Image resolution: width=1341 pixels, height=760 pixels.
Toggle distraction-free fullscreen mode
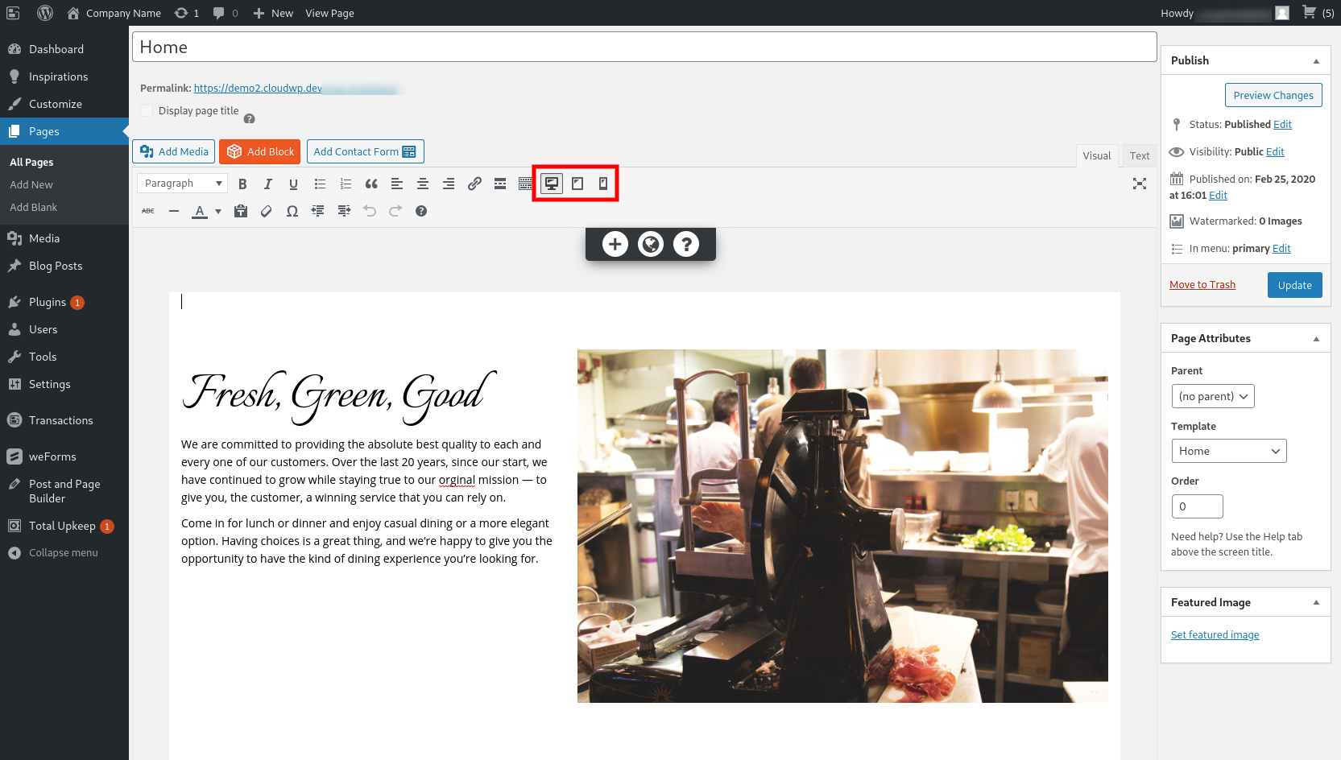tap(1140, 184)
